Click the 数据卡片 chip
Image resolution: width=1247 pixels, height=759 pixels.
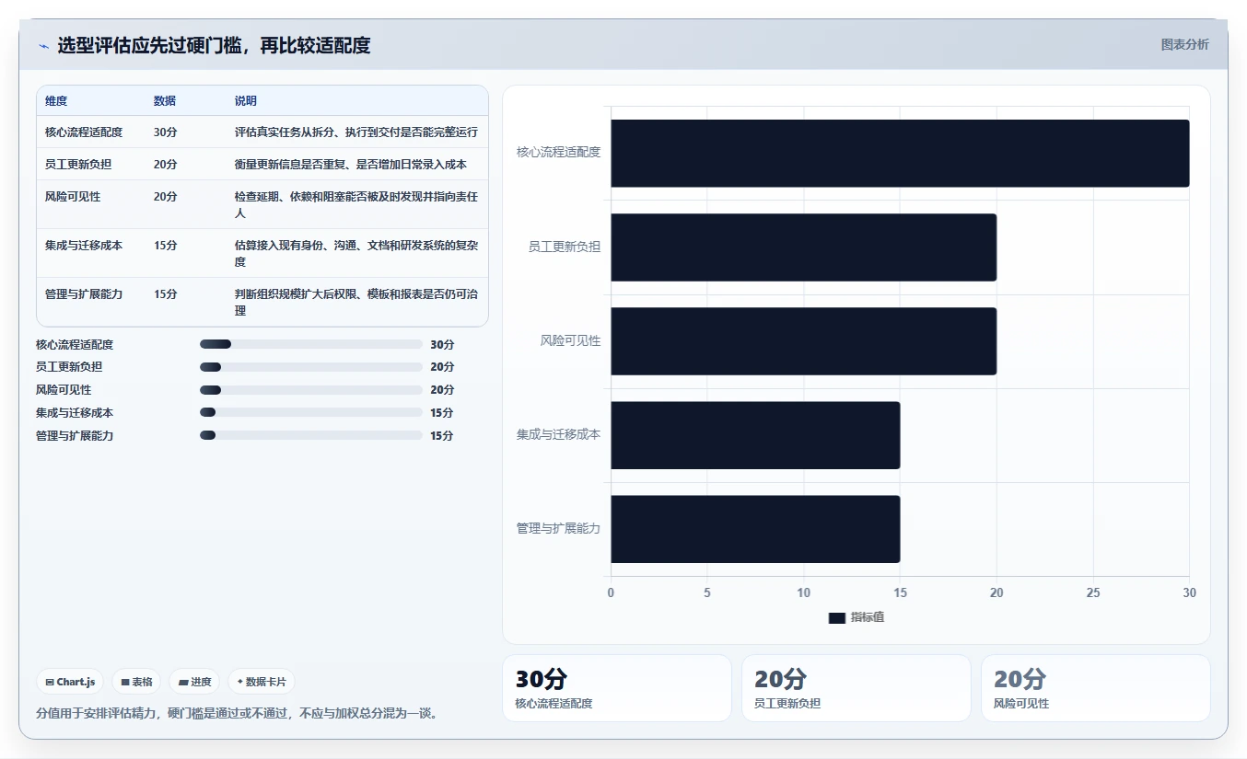tap(262, 682)
